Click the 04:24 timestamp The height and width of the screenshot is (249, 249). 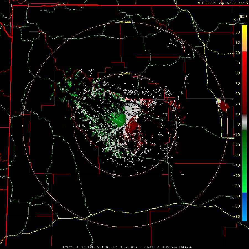[x=185, y=247]
